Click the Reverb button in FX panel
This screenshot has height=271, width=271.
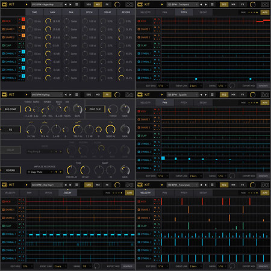(10, 170)
